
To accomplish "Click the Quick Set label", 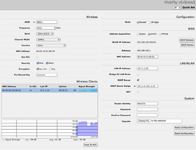I will click(189, 7).
